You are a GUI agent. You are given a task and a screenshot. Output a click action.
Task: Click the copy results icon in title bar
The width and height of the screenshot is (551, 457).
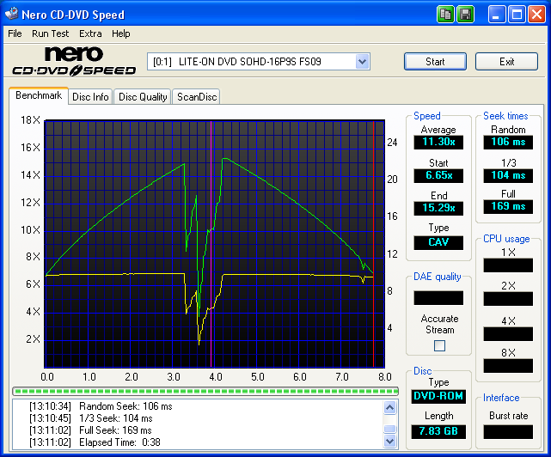[x=445, y=15]
